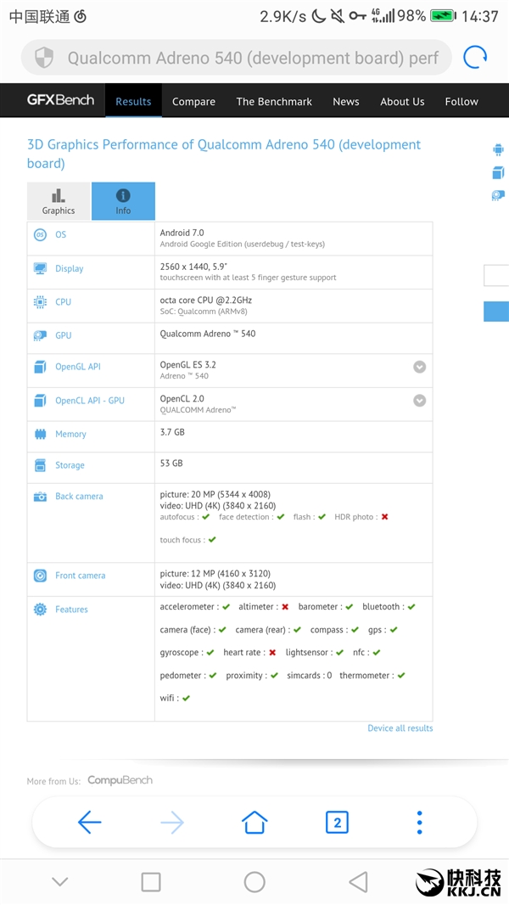Tap the shield security icon in address bar
Viewport: 509px width, 905px height.
tap(43, 58)
